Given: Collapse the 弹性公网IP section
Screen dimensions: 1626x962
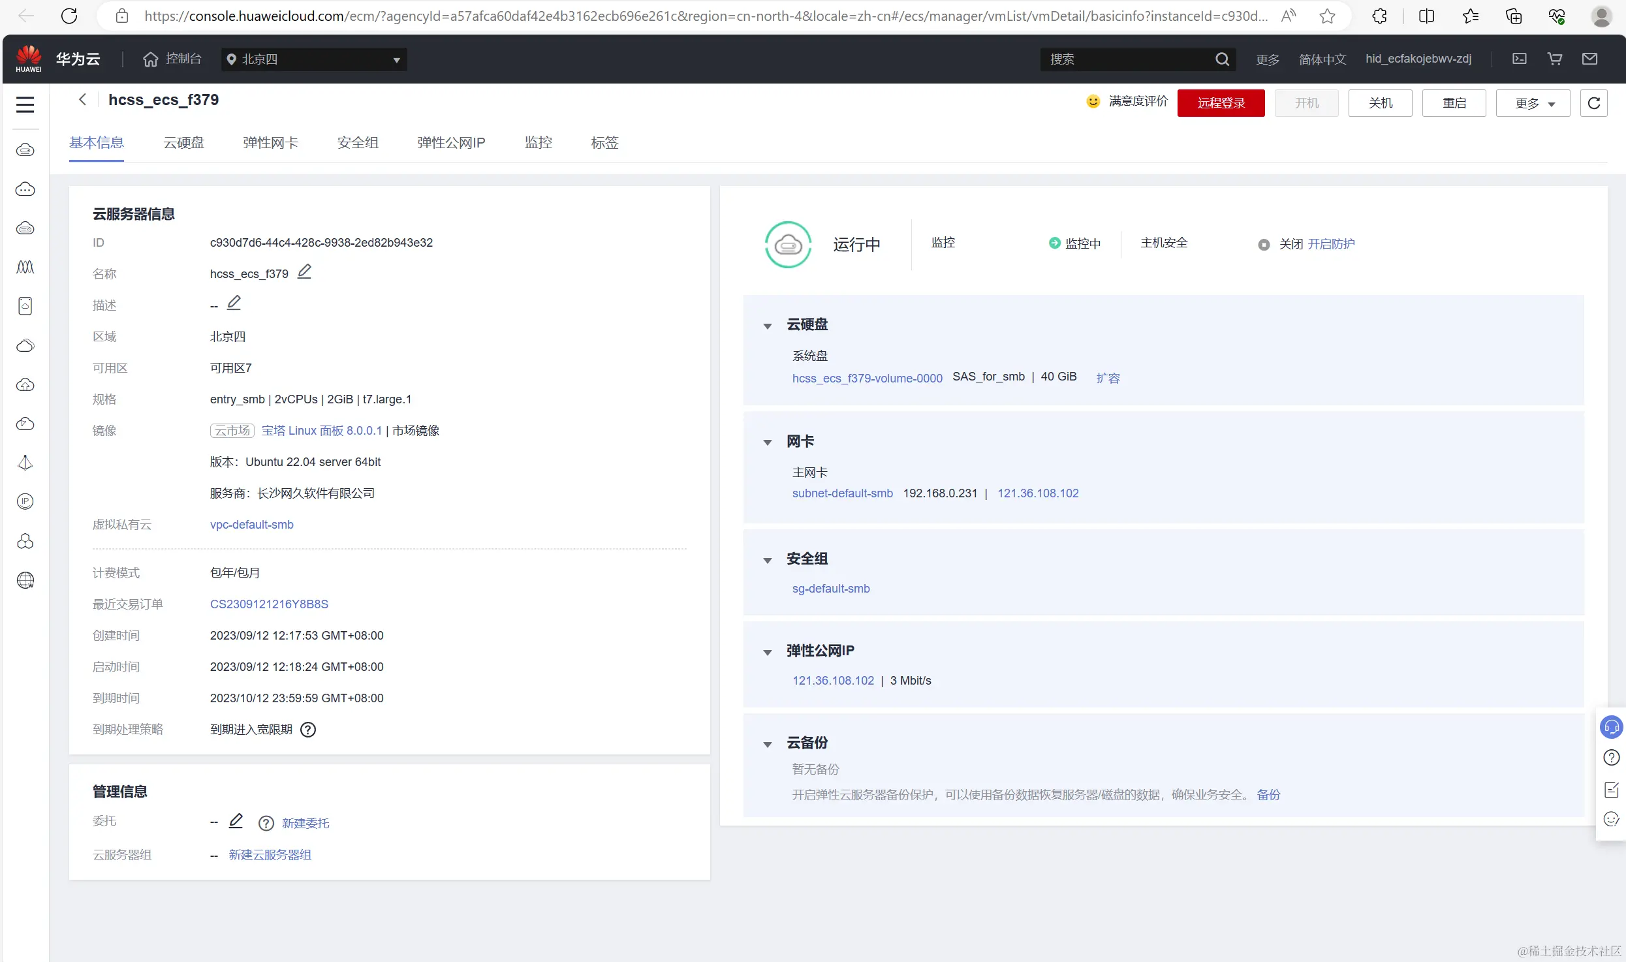Looking at the screenshot, I should (x=768, y=652).
